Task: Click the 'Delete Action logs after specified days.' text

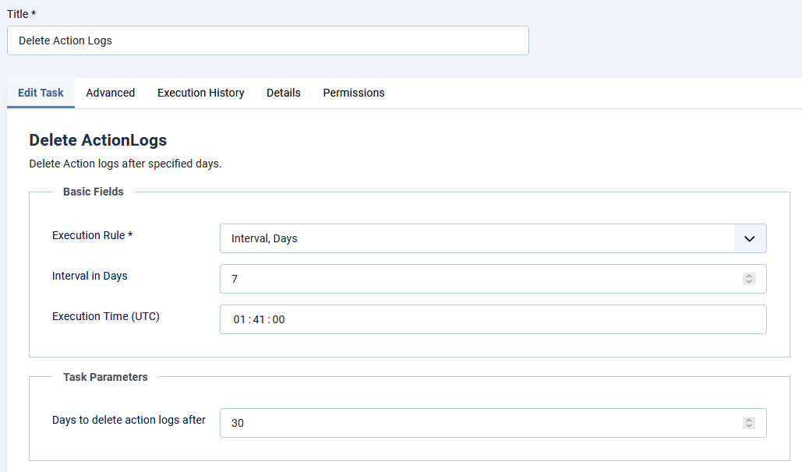Action: [x=125, y=164]
